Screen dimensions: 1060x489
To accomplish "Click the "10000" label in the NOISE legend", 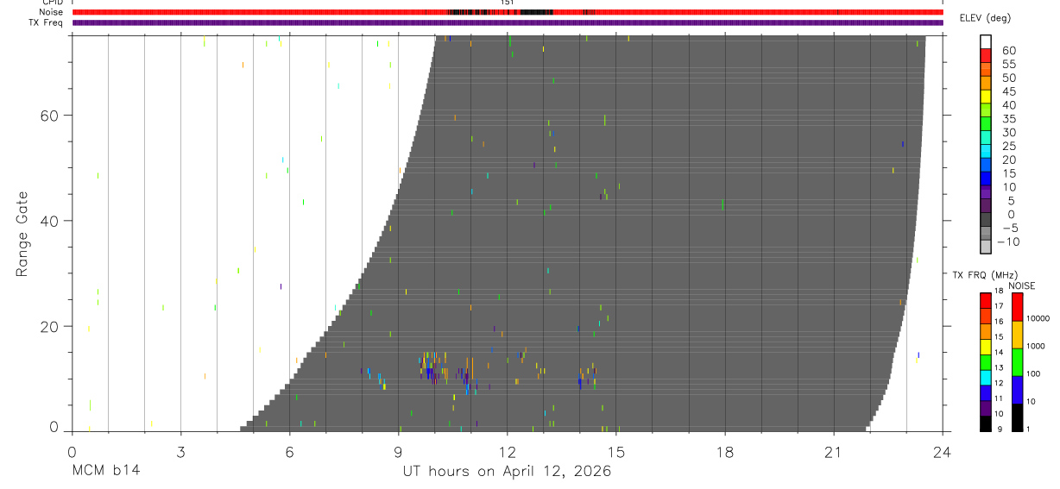I will click(1037, 318).
